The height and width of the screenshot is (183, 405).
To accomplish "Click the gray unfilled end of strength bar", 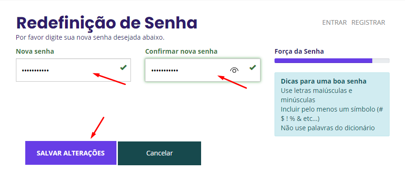I will coord(381,61).
